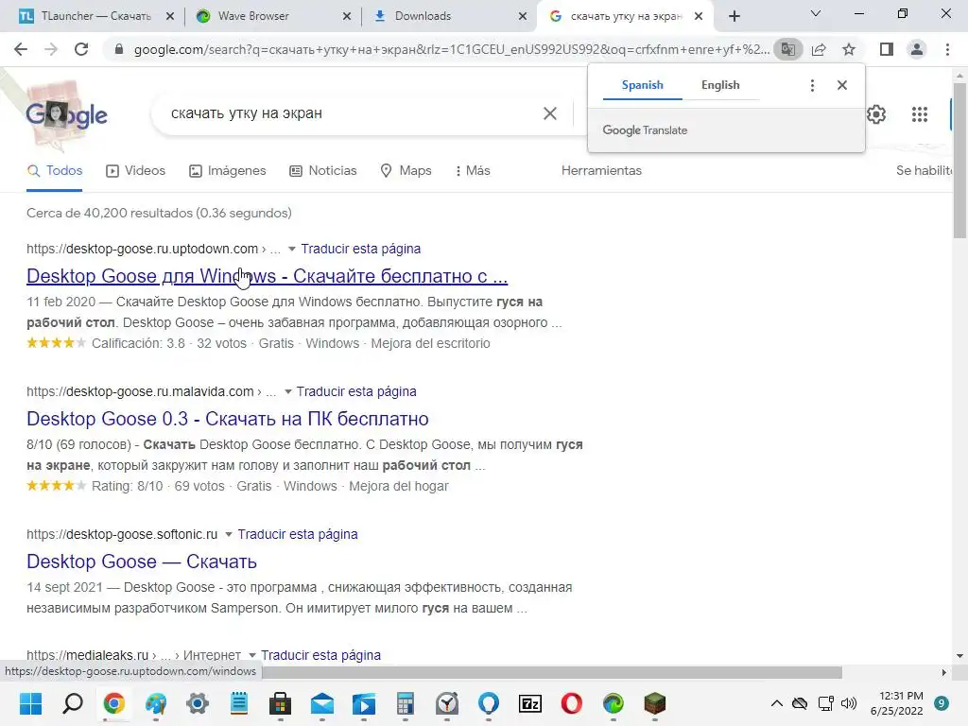Image resolution: width=968 pixels, height=726 pixels.
Task: Expand the malavida result options arrow
Action: [x=287, y=391]
